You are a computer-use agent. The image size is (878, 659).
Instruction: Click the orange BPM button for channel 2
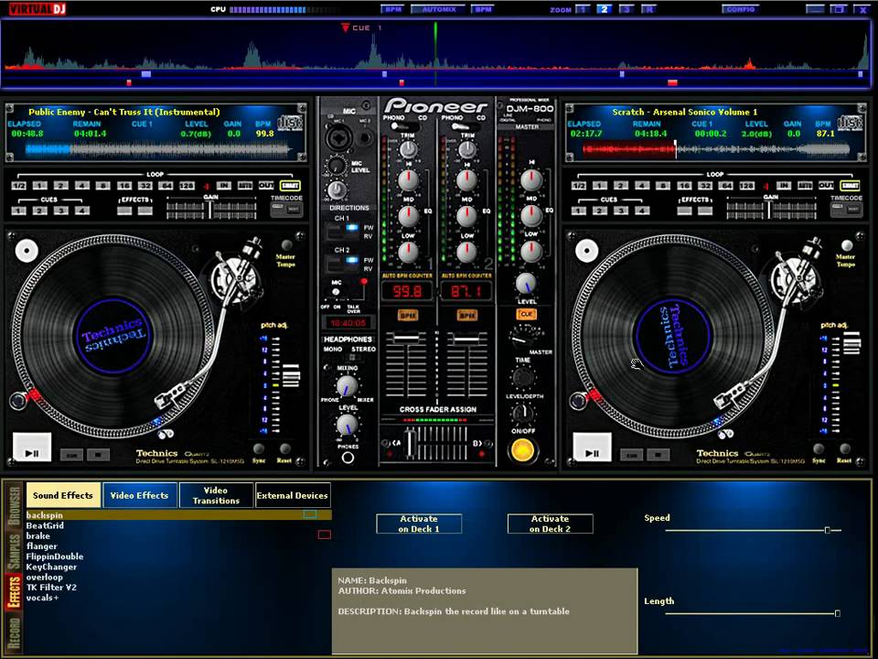[466, 316]
